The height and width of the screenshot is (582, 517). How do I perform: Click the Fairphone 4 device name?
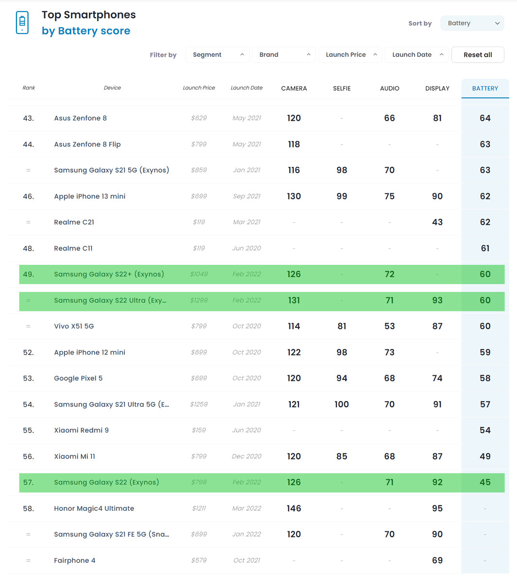pyautogui.click(x=75, y=561)
